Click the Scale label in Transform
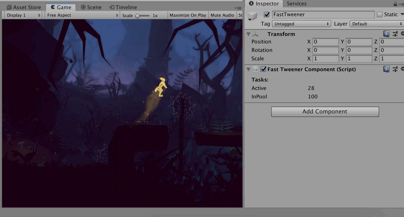This screenshot has width=404, height=217. (x=258, y=59)
